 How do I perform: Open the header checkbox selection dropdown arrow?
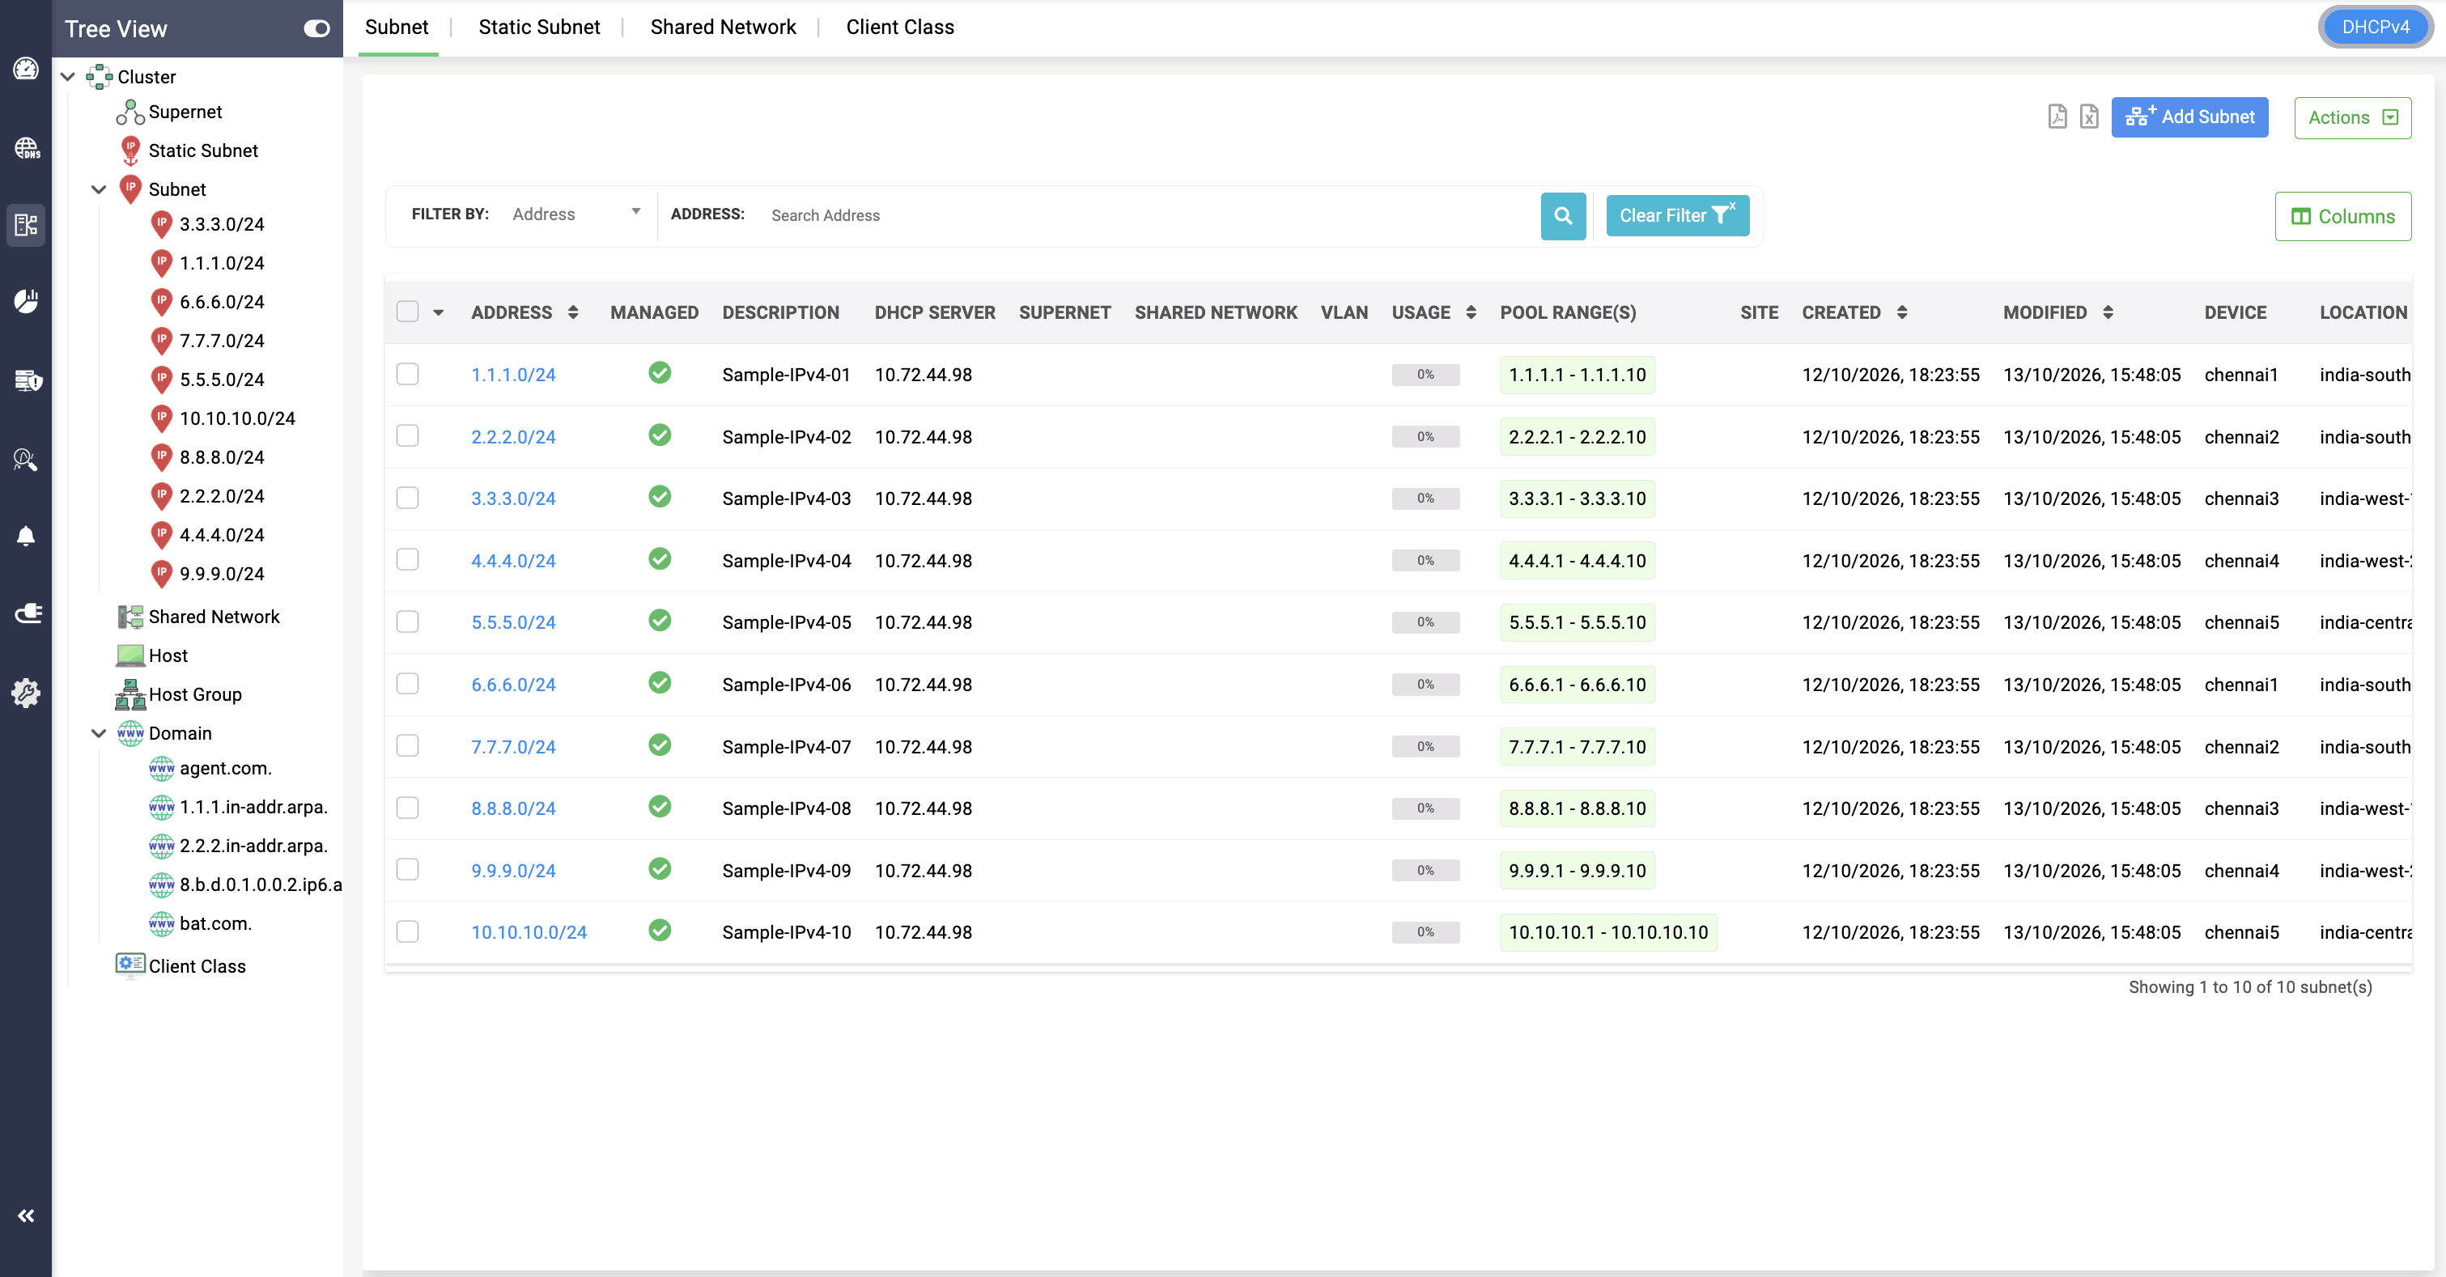439,312
